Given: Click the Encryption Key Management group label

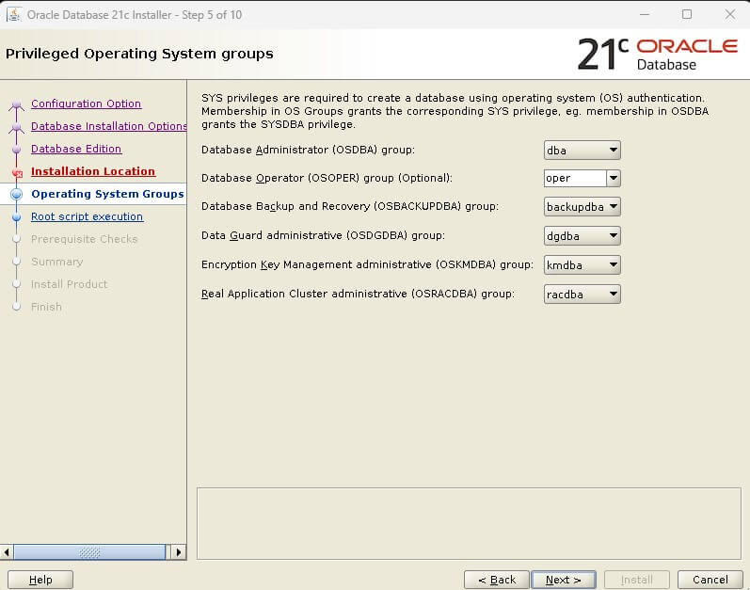Looking at the screenshot, I should pyautogui.click(x=367, y=264).
